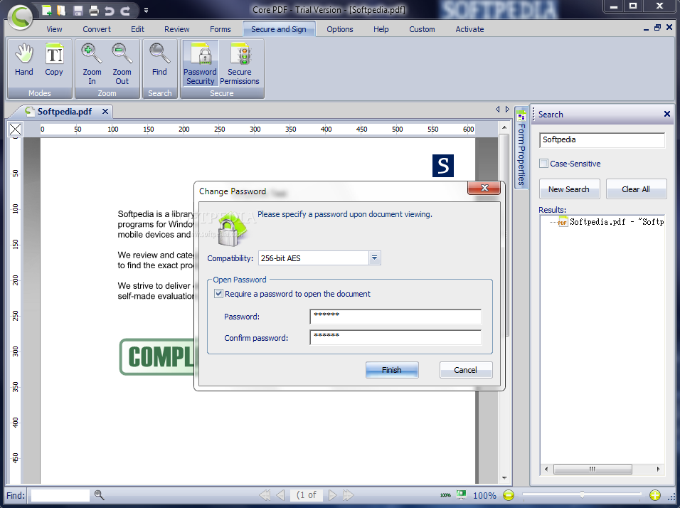Go to the previous page
Image resolution: width=680 pixels, height=508 pixels.
(280, 495)
